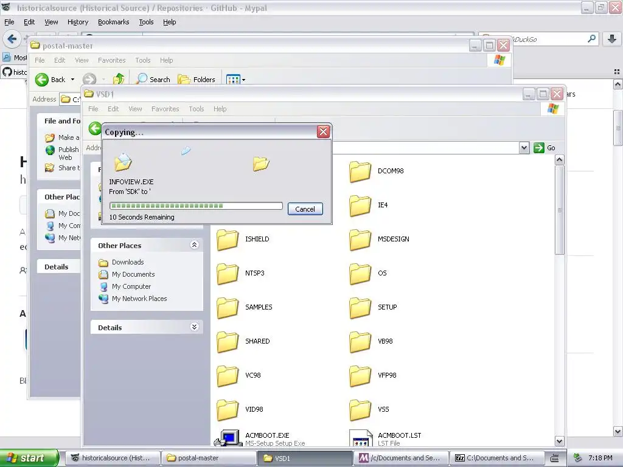Select the VFP98 folder icon
The height and width of the screenshot is (467, 623).
(360, 376)
